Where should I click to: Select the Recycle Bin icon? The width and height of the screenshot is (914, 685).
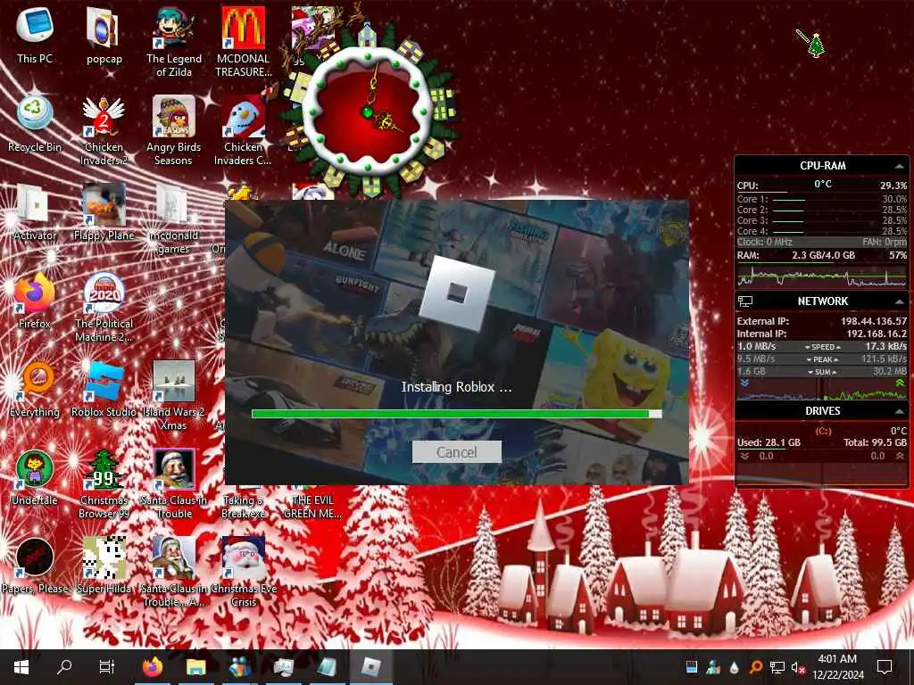click(35, 123)
